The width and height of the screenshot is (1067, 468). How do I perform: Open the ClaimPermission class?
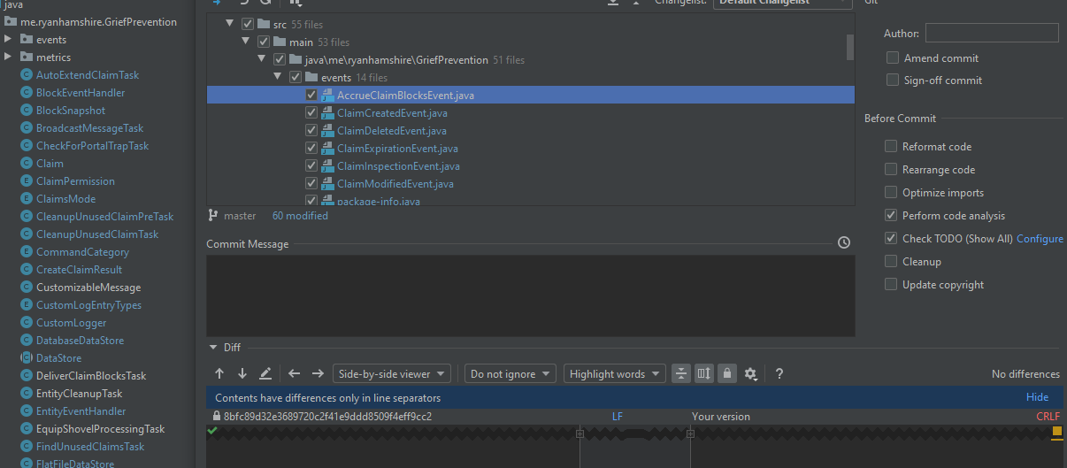point(75,181)
